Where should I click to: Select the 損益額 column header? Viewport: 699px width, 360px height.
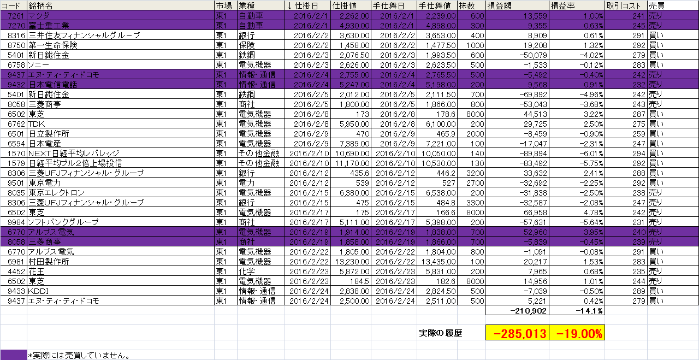(517, 5)
